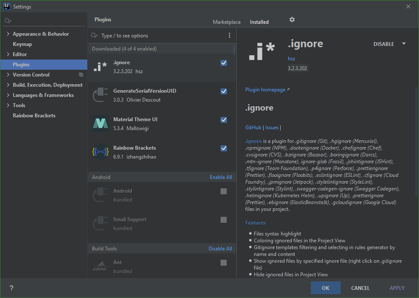Open the three-dot menu beside plugin search

[230, 35]
